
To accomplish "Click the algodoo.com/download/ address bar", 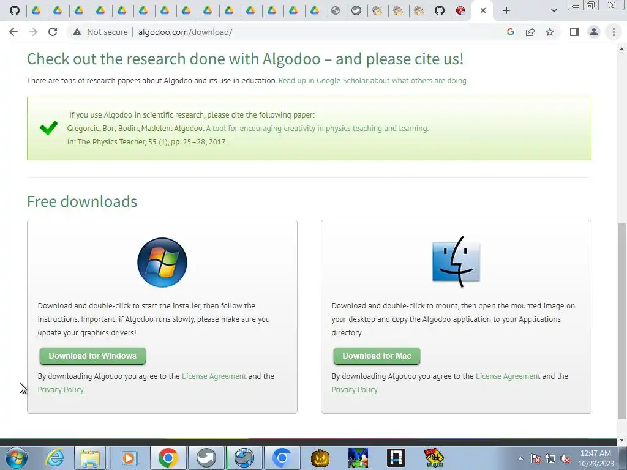I will (185, 32).
